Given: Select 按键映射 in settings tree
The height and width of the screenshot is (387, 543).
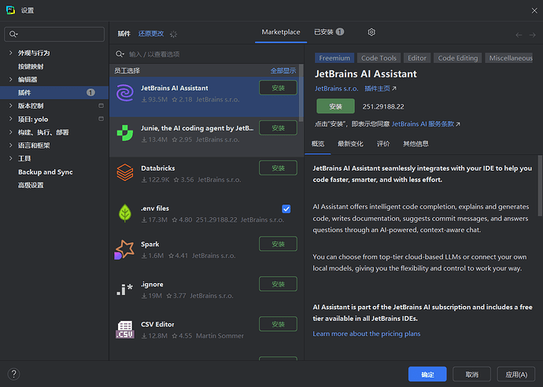Looking at the screenshot, I should tap(31, 66).
